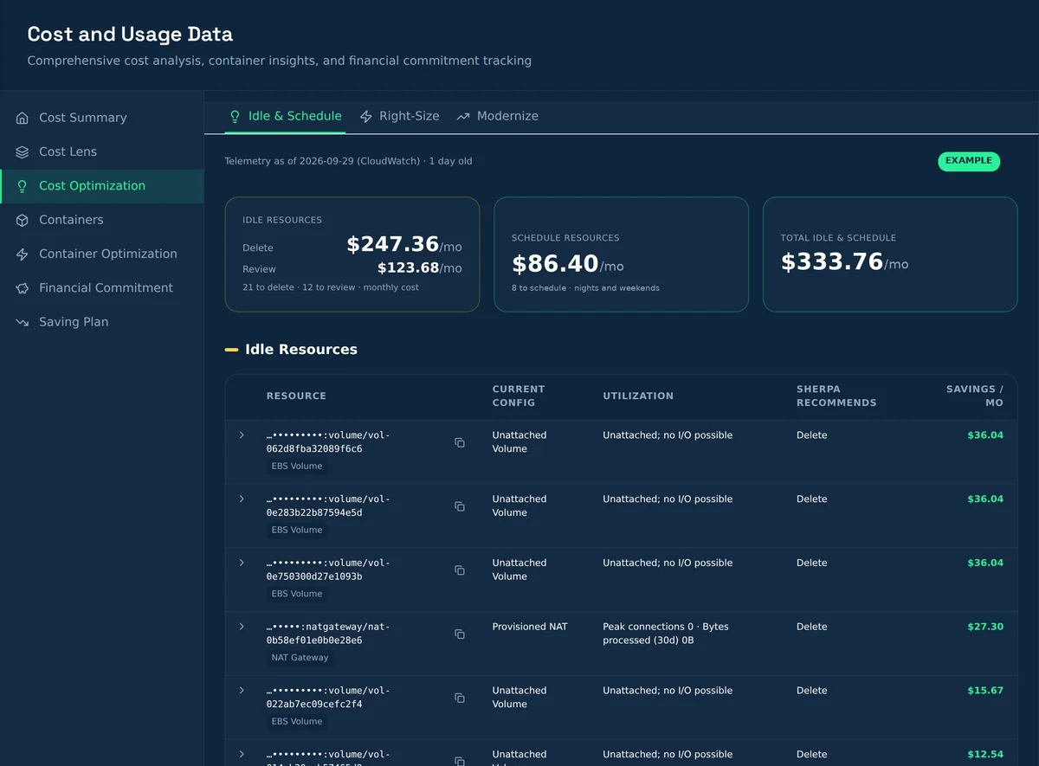
Task: Switch to the Modernize tab
Action: pyautogui.click(x=497, y=116)
